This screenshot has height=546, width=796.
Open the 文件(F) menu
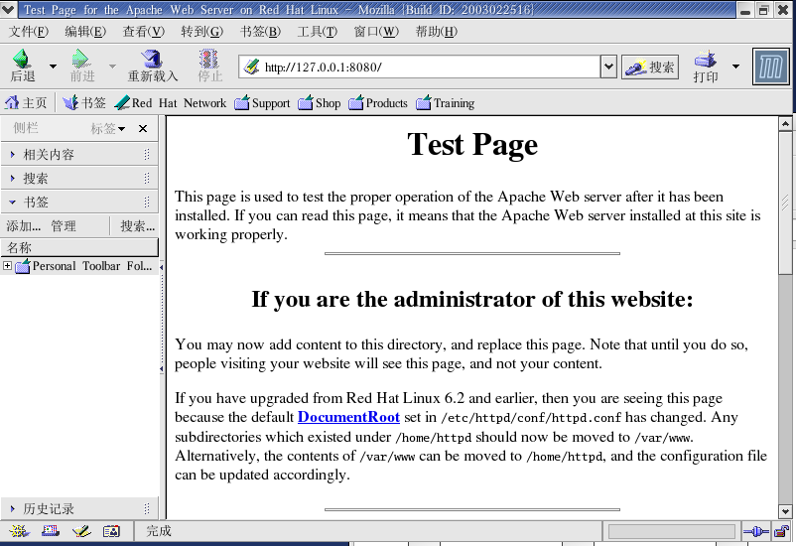29,32
